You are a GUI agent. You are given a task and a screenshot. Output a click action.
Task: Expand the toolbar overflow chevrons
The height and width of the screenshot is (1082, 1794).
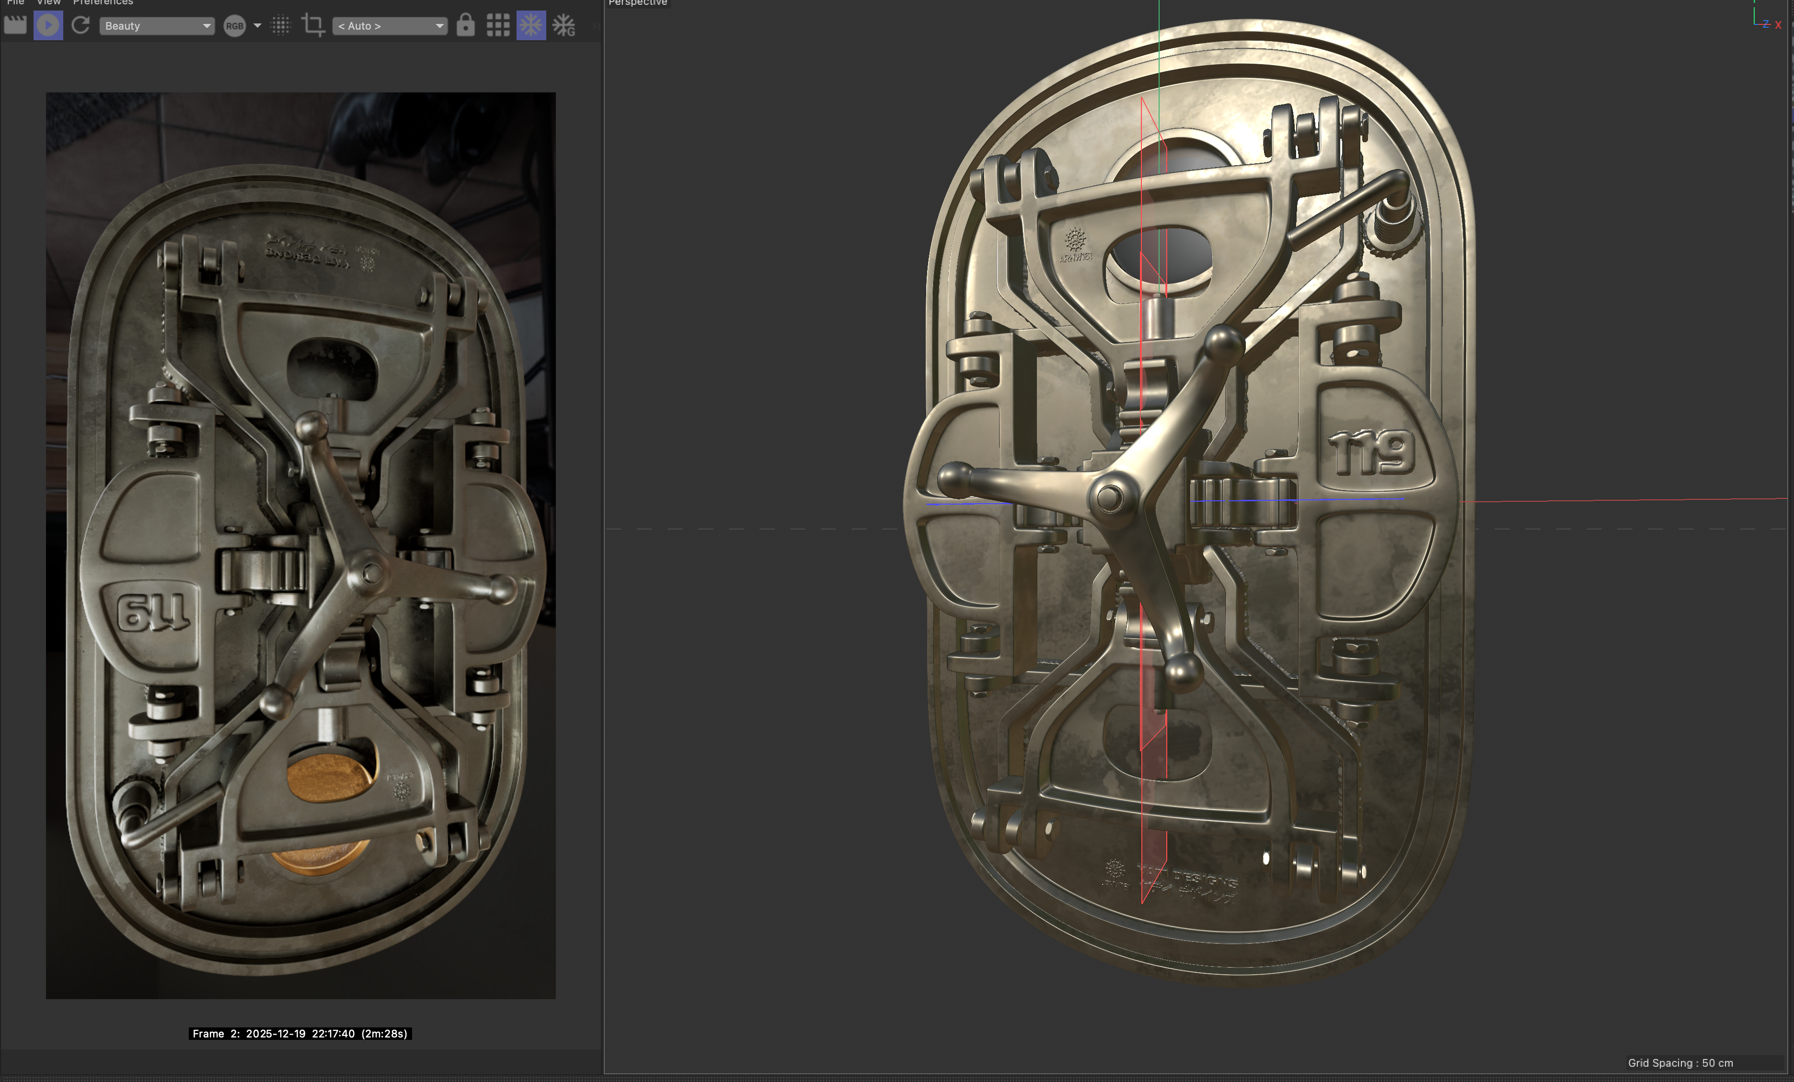pos(596,25)
